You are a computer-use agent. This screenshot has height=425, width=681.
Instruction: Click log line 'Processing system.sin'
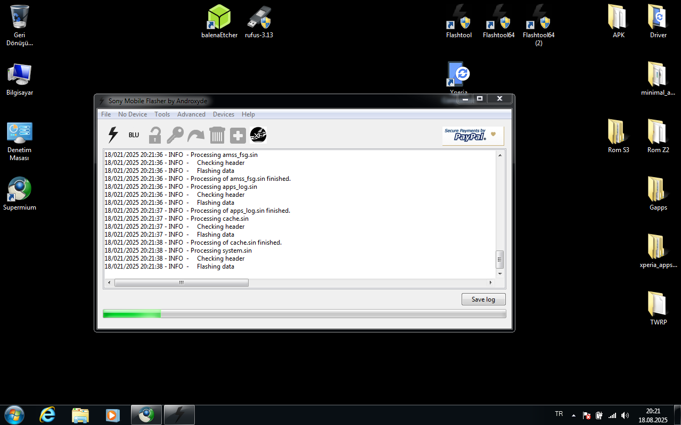click(221, 251)
